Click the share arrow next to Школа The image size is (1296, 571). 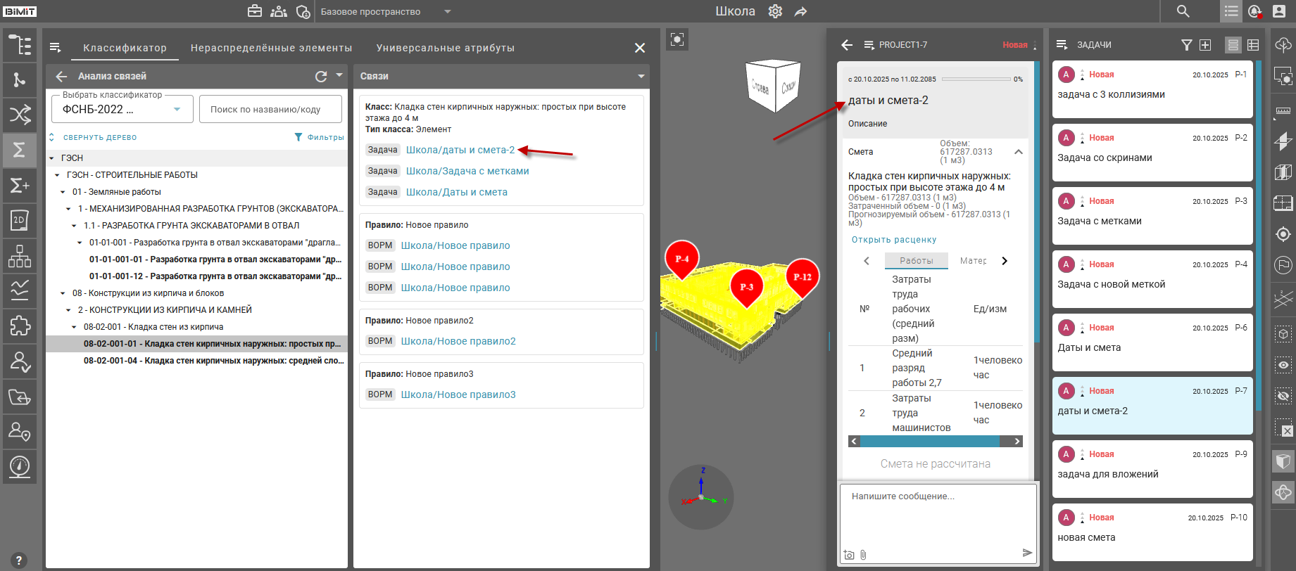coord(800,11)
